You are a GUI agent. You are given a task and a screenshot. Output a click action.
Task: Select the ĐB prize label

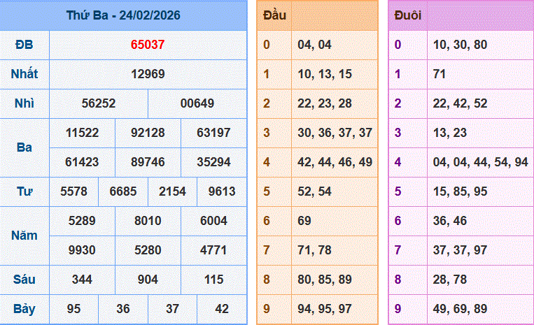[x=24, y=45]
